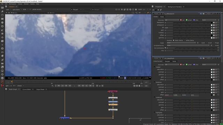223x125 pixels.
Task: Click the color wheel icon for master saturation
Action: pyautogui.click(x=214, y=69)
